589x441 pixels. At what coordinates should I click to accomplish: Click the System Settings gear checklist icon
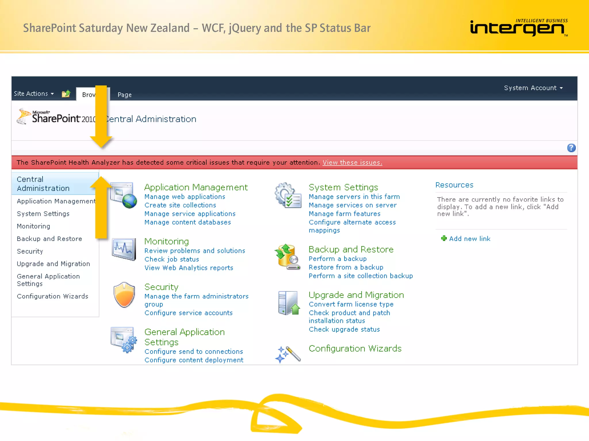[x=288, y=195]
